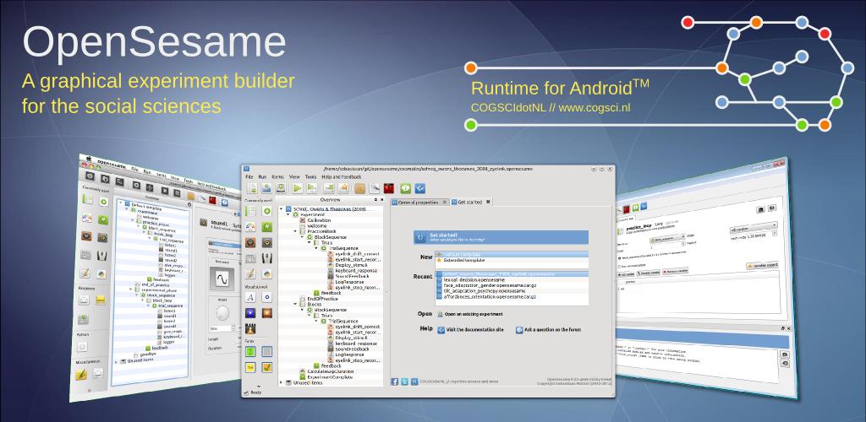Click the repeat spinner arrows in right window
Screen dimensions: 866x422
[775, 233]
